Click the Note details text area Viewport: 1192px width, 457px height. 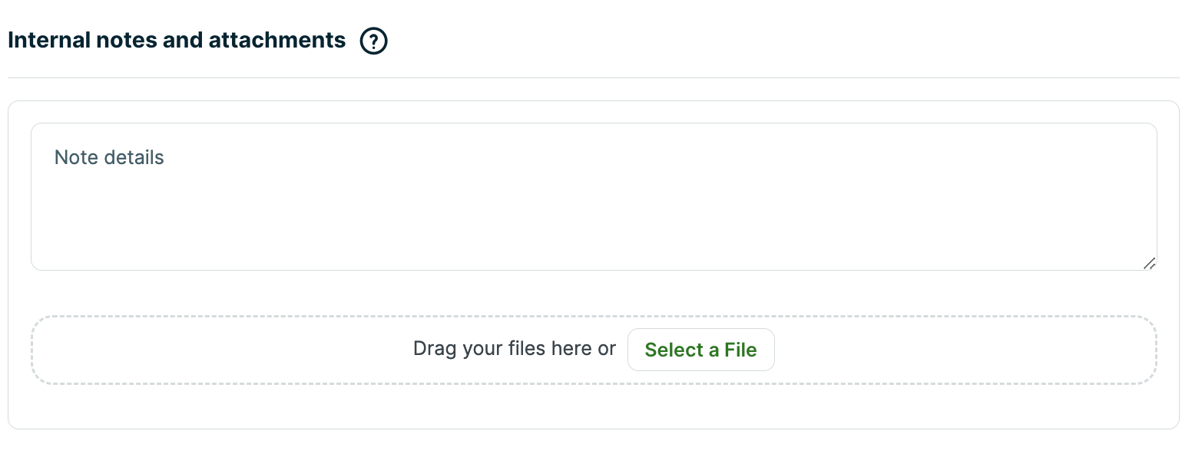[x=593, y=196]
